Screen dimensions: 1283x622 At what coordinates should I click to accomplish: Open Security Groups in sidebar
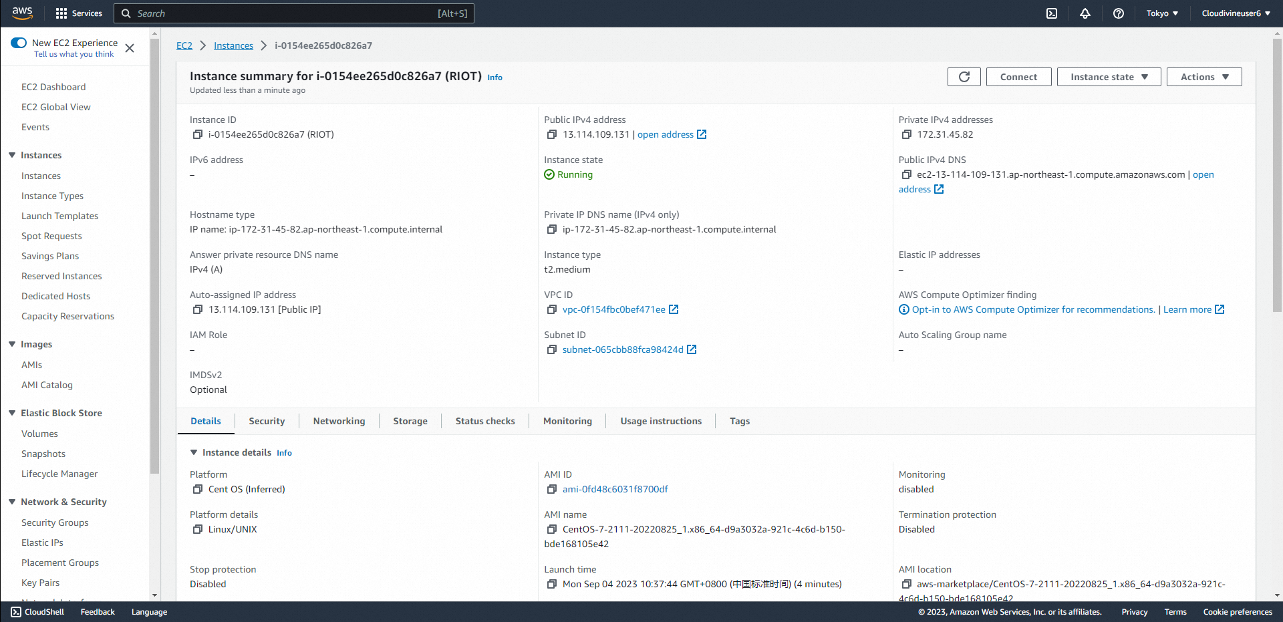[55, 522]
